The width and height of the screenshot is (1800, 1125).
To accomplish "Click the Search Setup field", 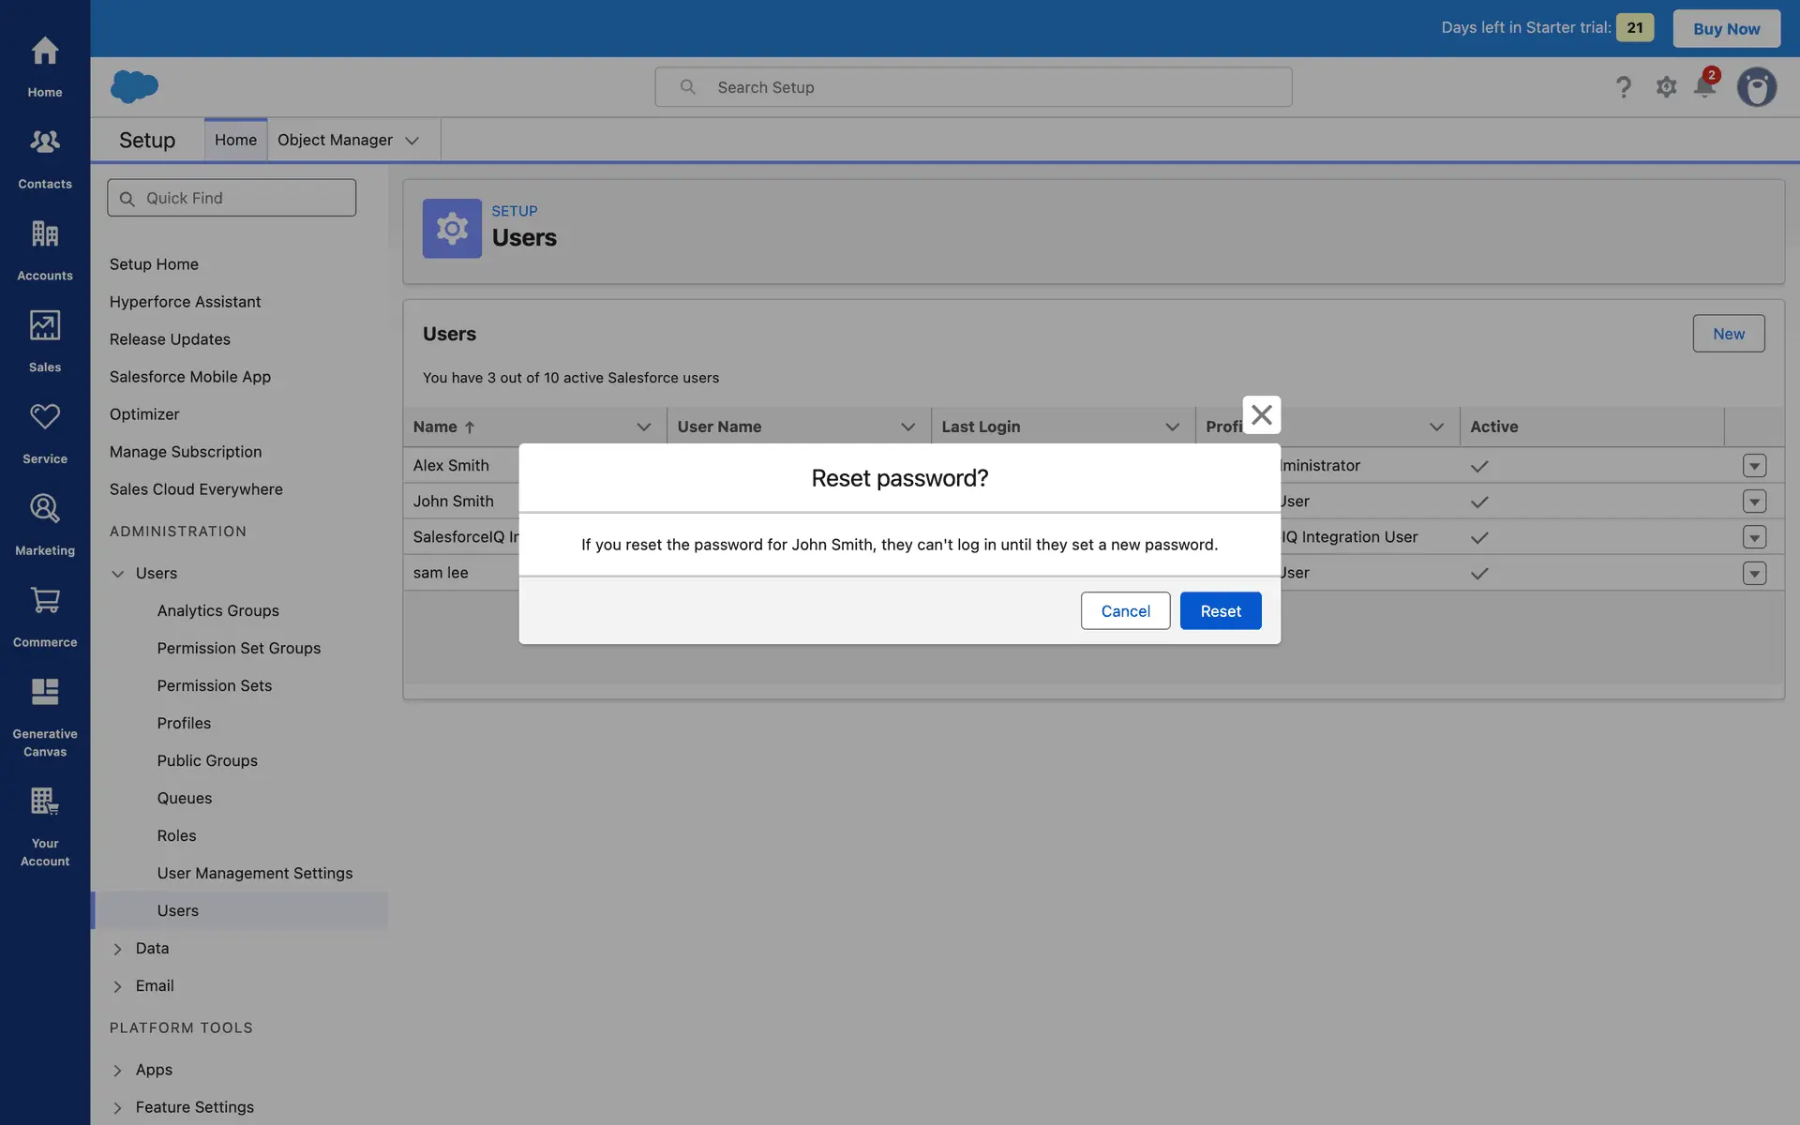I will tap(973, 87).
